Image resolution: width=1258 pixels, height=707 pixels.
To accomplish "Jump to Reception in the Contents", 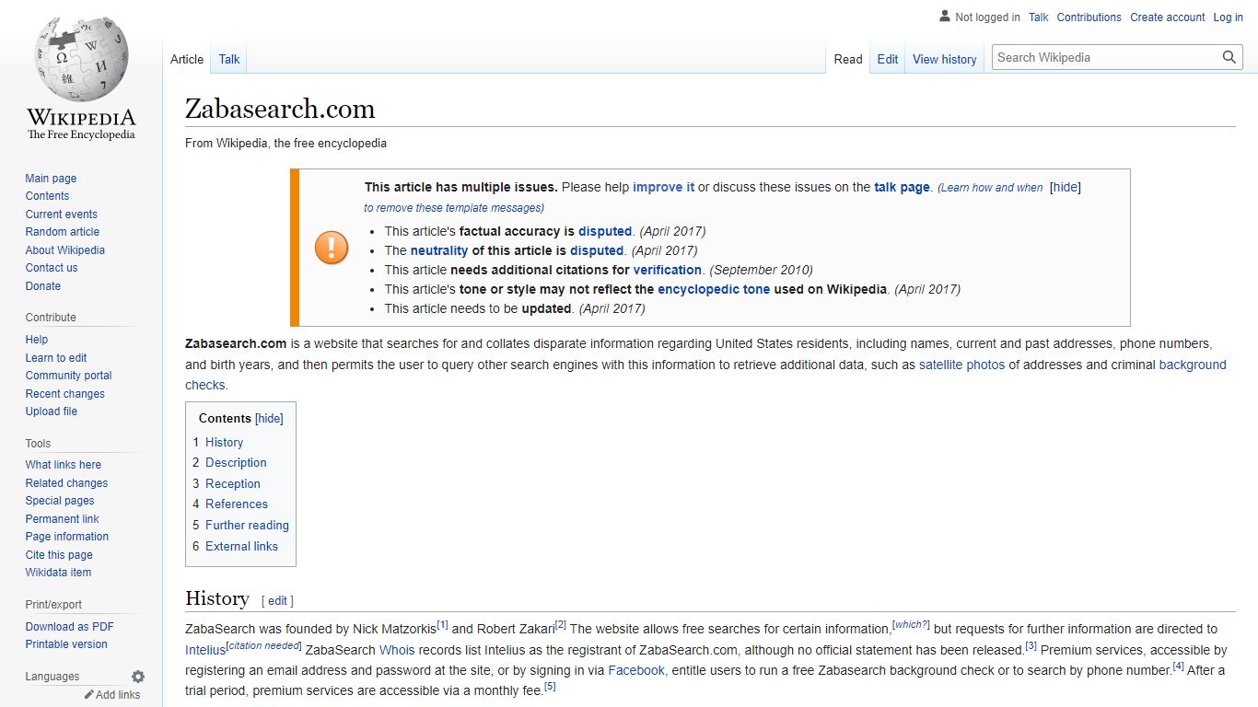I will (x=233, y=484).
